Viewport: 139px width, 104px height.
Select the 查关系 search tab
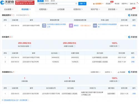[53, 1]
